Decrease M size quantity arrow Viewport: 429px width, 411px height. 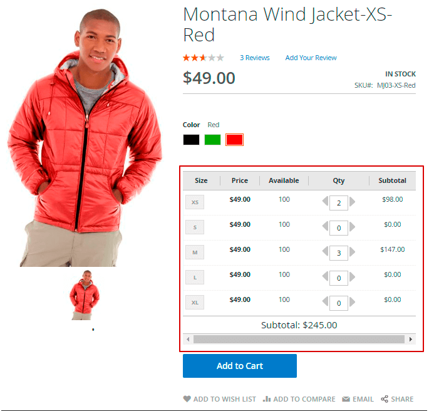(x=325, y=252)
